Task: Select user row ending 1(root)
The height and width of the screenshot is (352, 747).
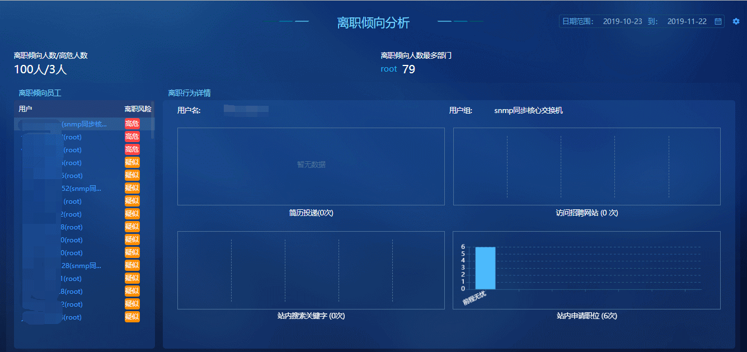Action: click(x=72, y=279)
